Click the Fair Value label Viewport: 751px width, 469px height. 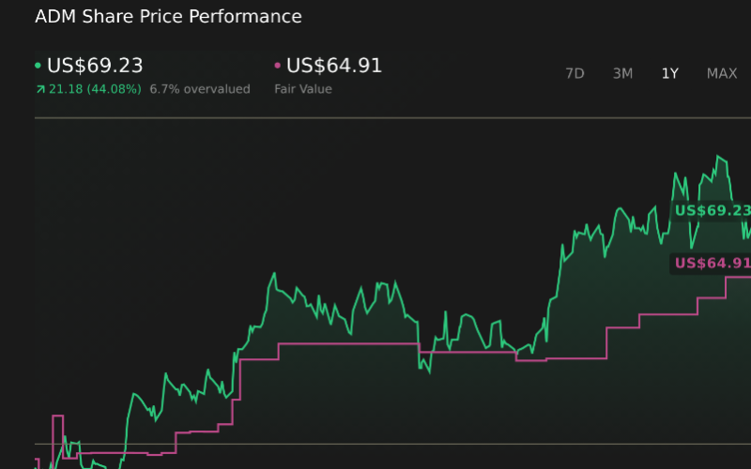click(x=302, y=89)
